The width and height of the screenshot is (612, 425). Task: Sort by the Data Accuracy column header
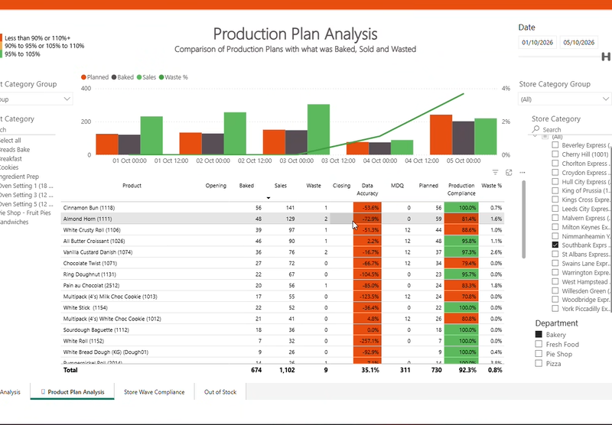(x=367, y=190)
